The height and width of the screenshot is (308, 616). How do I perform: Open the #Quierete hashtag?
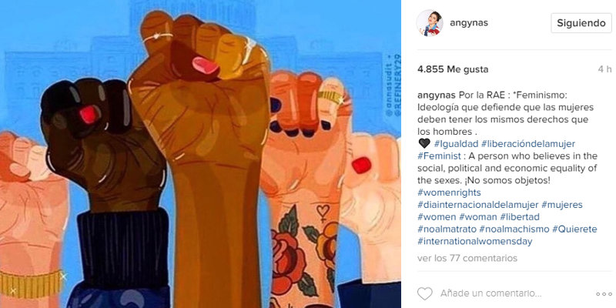pyautogui.click(x=574, y=229)
